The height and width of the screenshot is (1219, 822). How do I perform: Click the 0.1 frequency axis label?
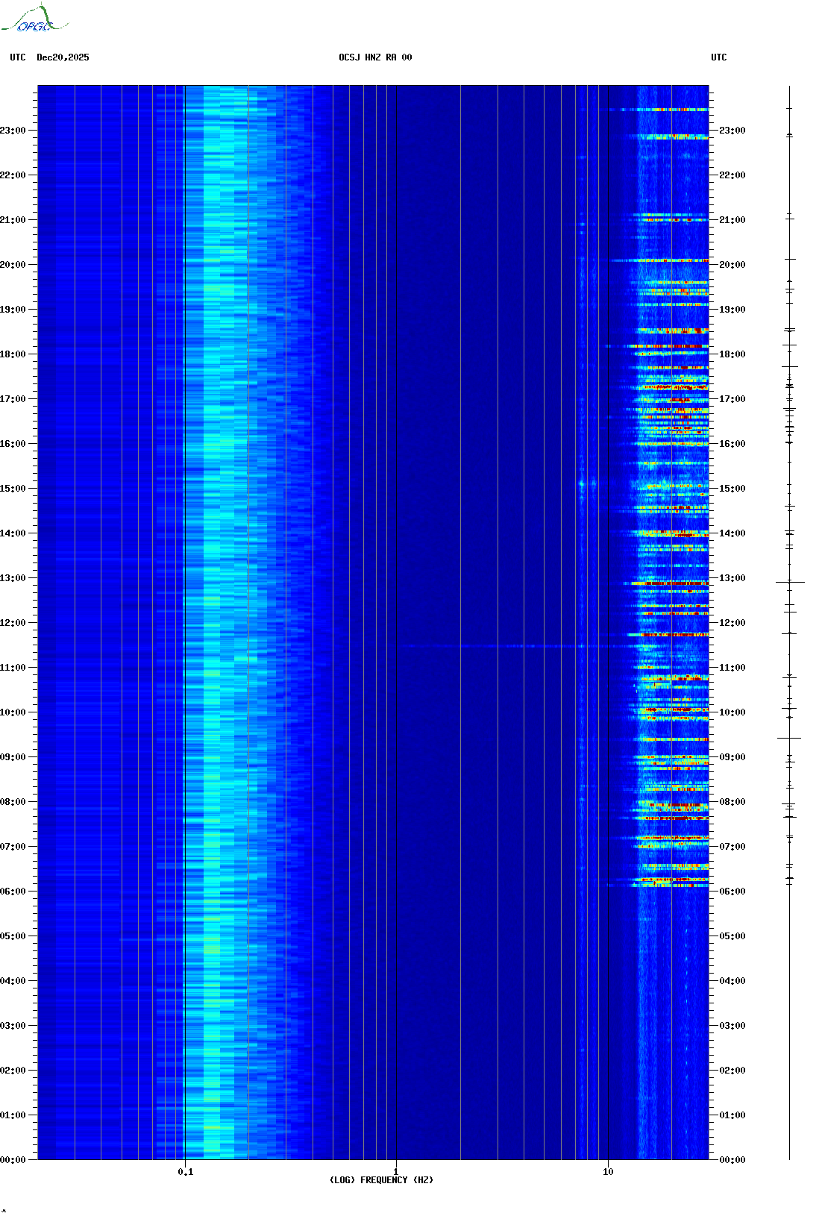(185, 1171)
